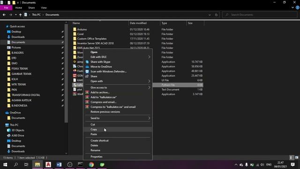Open AutoCAD icon on taskbar

pos(48,165)
